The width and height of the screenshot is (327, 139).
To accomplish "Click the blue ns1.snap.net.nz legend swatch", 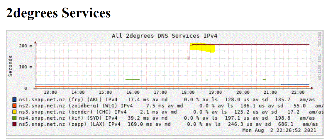I will click(15, 100).
